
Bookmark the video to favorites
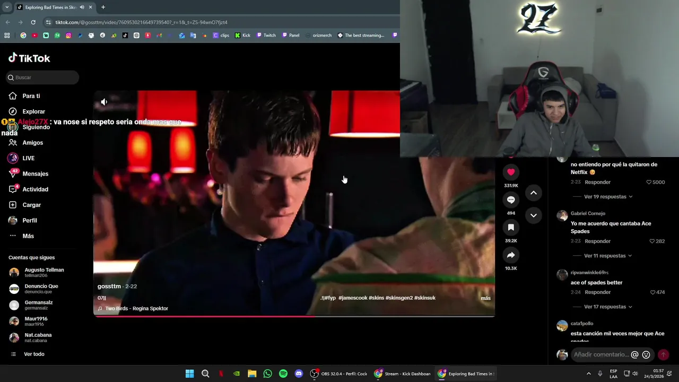point(511,227)
